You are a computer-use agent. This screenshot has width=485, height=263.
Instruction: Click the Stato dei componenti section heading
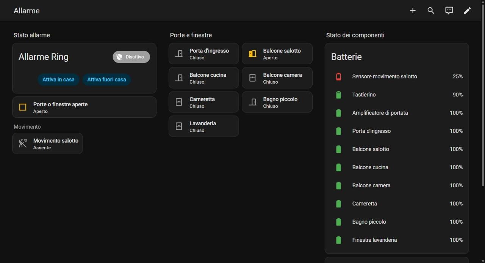click(355, 35)
